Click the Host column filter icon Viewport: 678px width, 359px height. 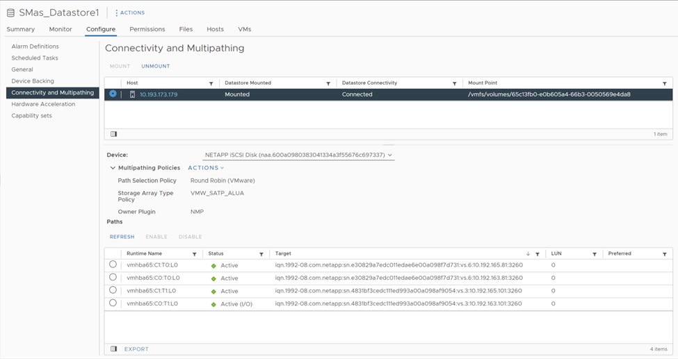click(x=211, y=83)
